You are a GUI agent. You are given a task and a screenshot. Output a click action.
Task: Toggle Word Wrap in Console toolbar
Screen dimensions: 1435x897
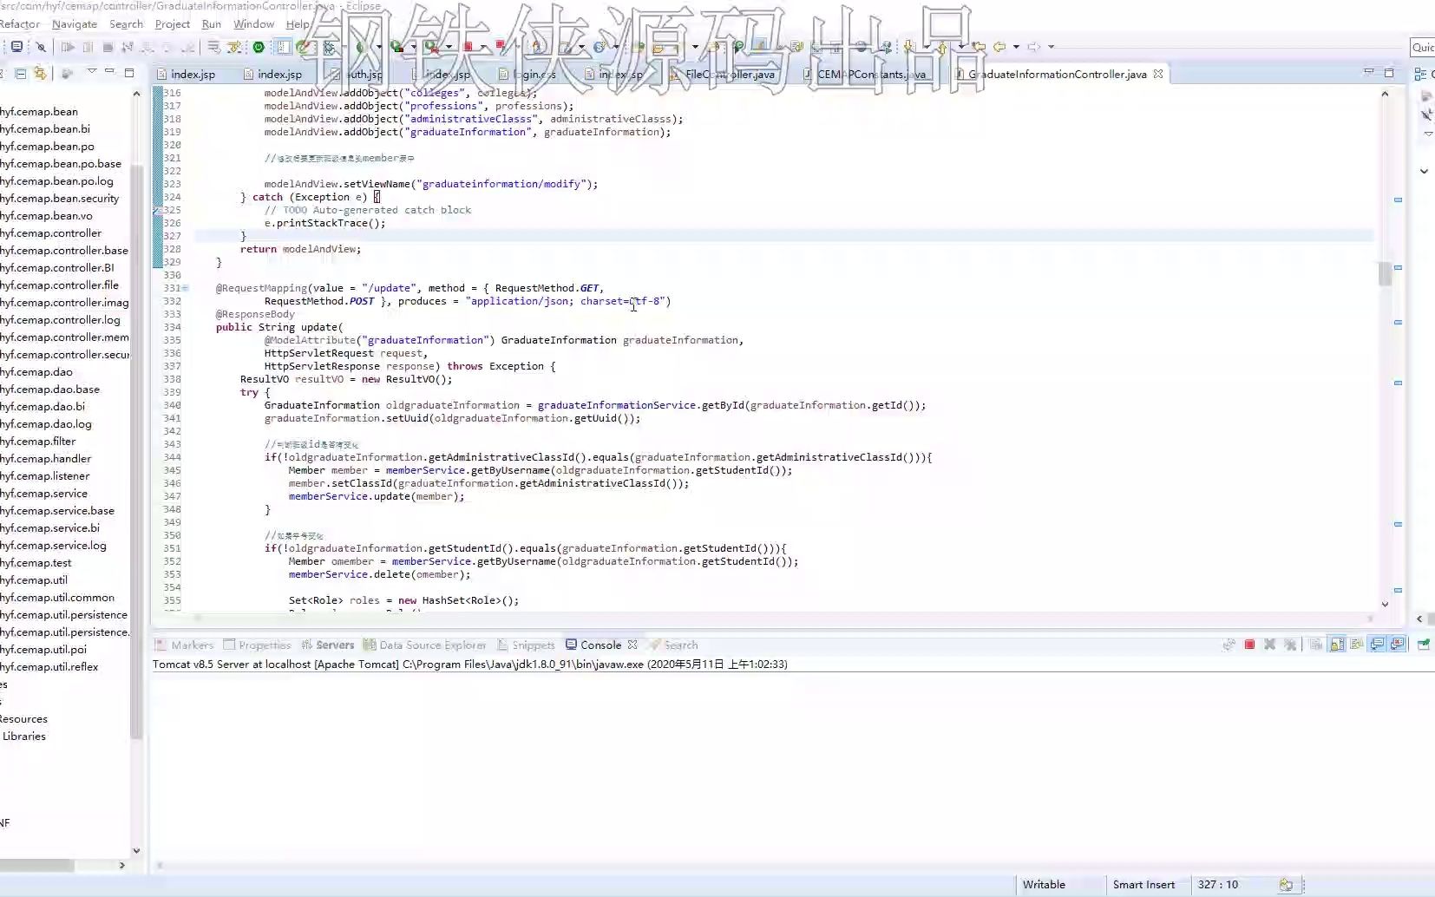(1356, 645)
